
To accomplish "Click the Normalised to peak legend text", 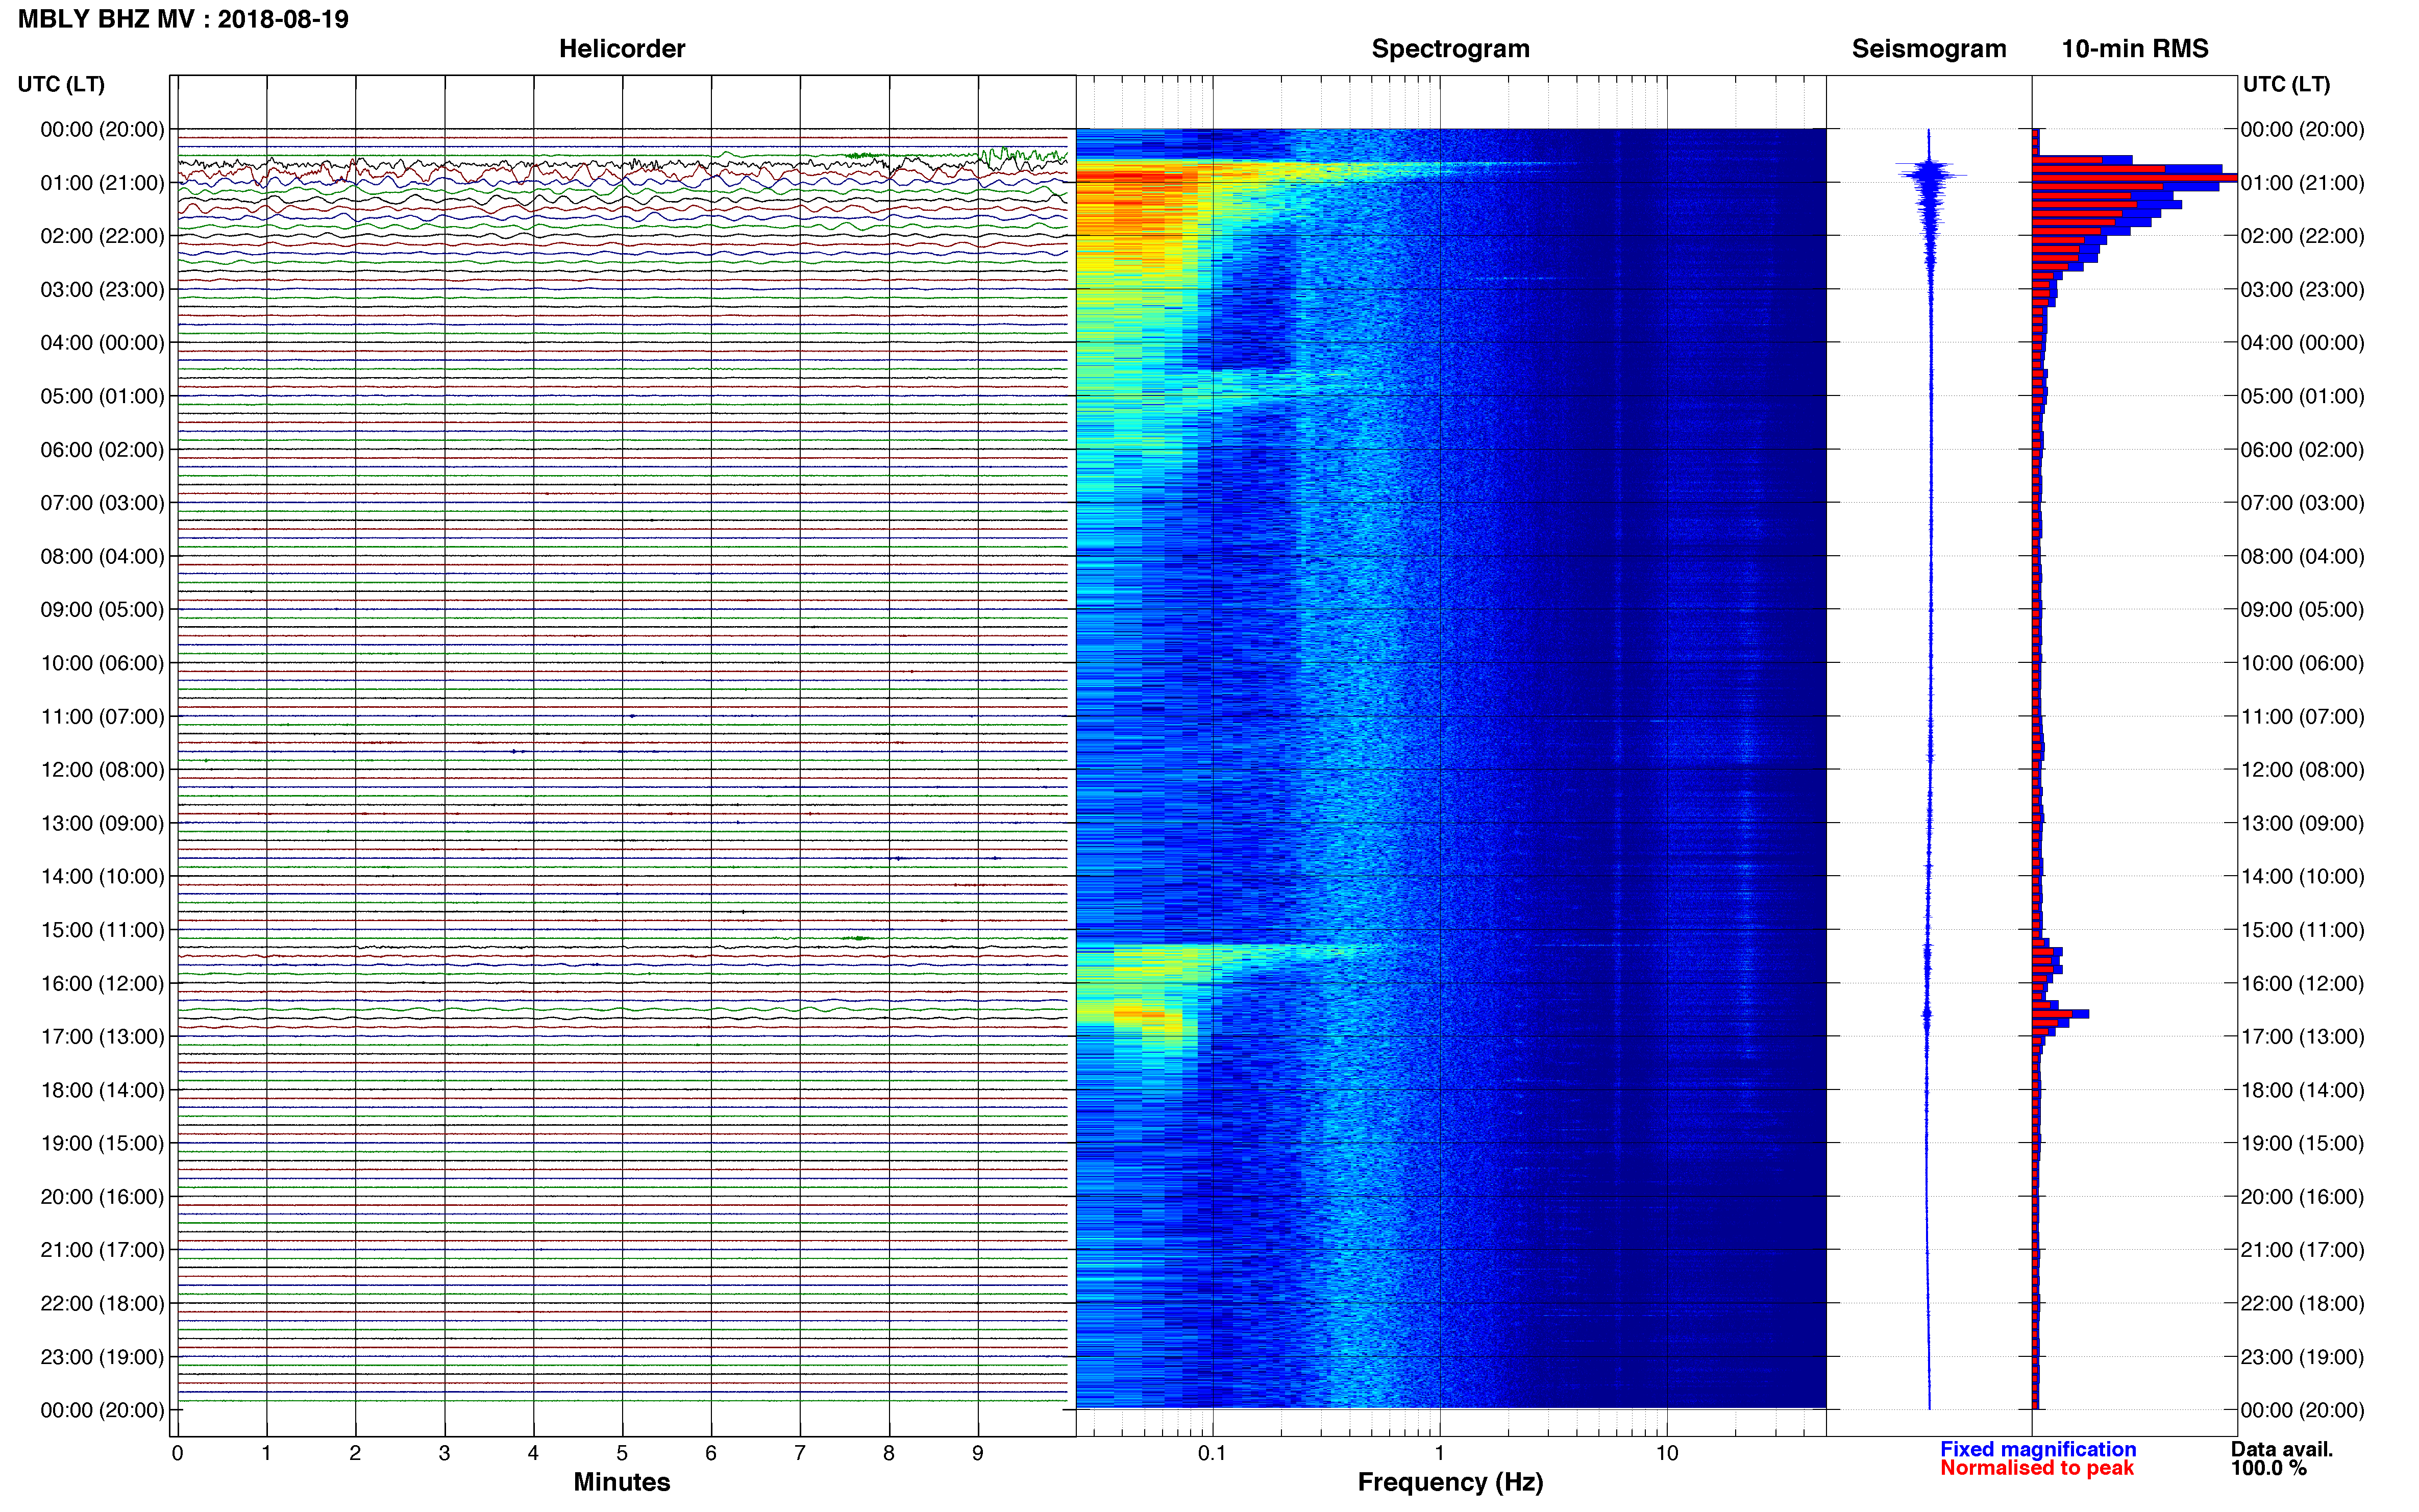I will coord(2037,1468).
